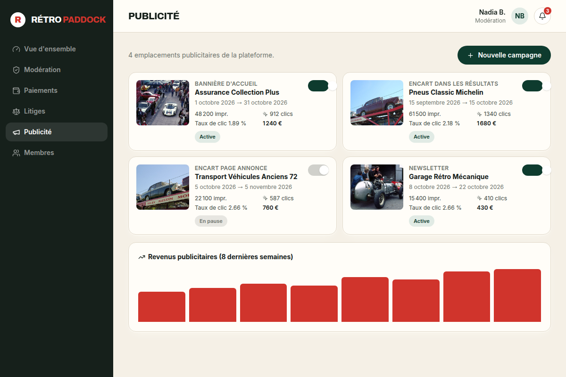Click the 'ENCART PAGE ANNONCE' label
Image resolution: width=566 pixels, height=377 pixels.
coord(231,168)
